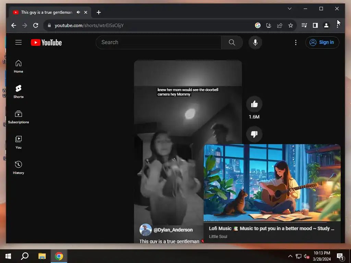
Task: Share this page via share icon
Action: pyautogui.click(x=280, y=25)
